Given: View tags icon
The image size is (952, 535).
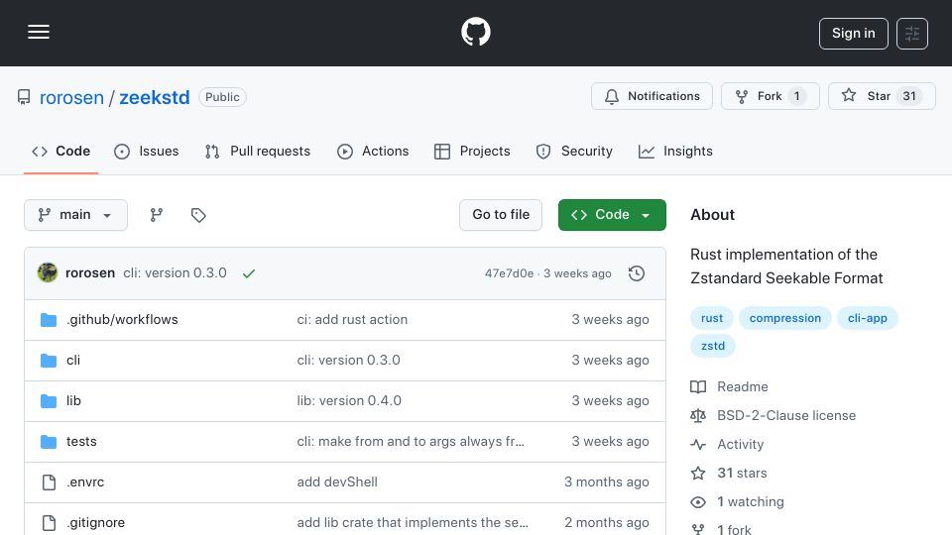Looking at the screenshot, I should (x=198, y=215).
